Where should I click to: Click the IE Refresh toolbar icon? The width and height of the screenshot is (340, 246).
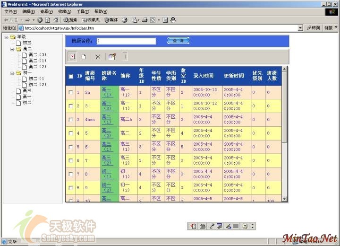[48, 20]
